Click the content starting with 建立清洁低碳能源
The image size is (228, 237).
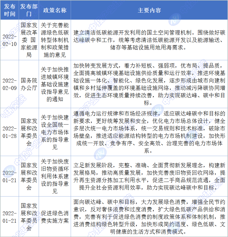coord(149,40)
